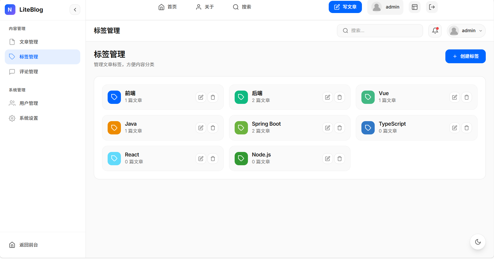Expand the admin account dropdown

click(466, 31)
